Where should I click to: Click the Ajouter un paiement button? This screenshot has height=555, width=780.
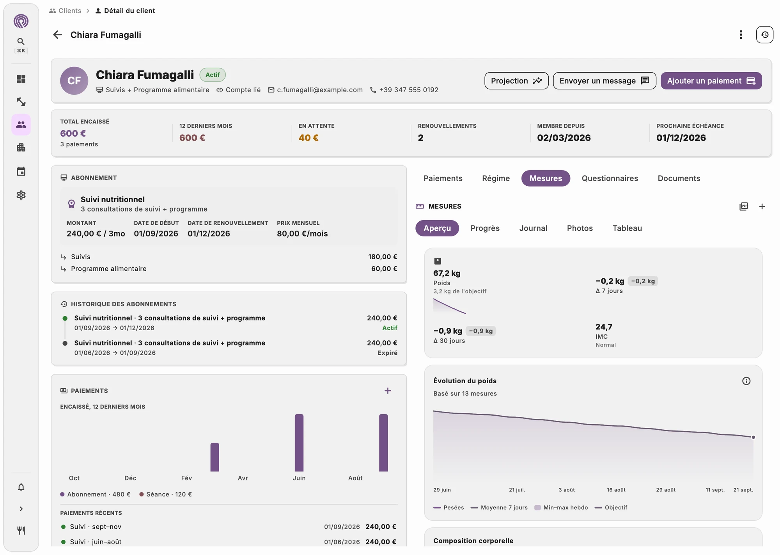[x=711, y=81]
